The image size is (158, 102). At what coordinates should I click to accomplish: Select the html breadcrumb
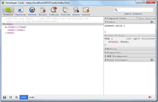24,97
